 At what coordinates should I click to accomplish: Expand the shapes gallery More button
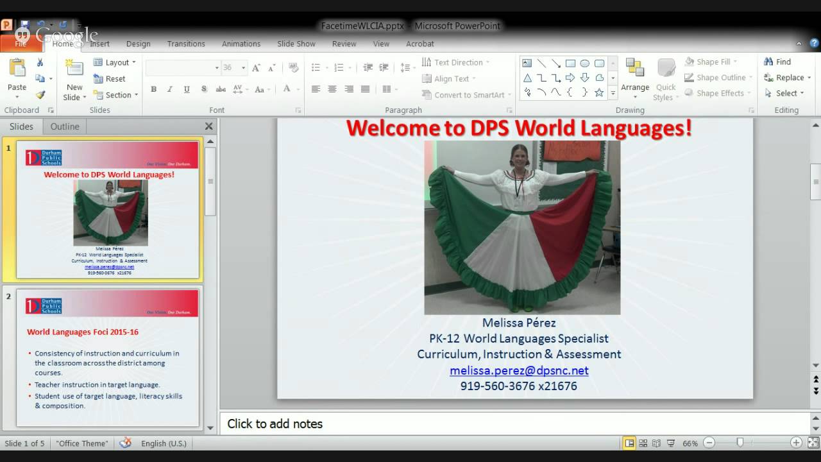click(613, 93)
